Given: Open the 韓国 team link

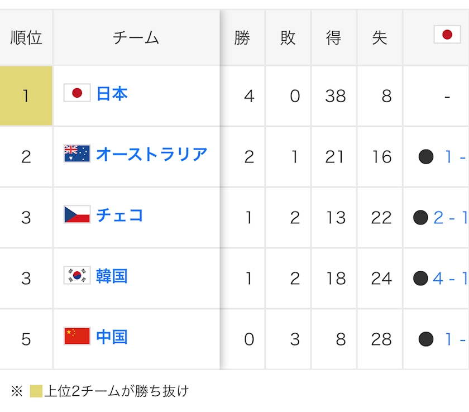Looking at the screenshot, I should (112, 275).
